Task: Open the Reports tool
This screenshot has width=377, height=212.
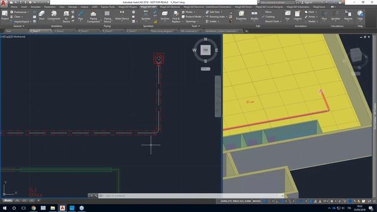Action: coord(348,15)
